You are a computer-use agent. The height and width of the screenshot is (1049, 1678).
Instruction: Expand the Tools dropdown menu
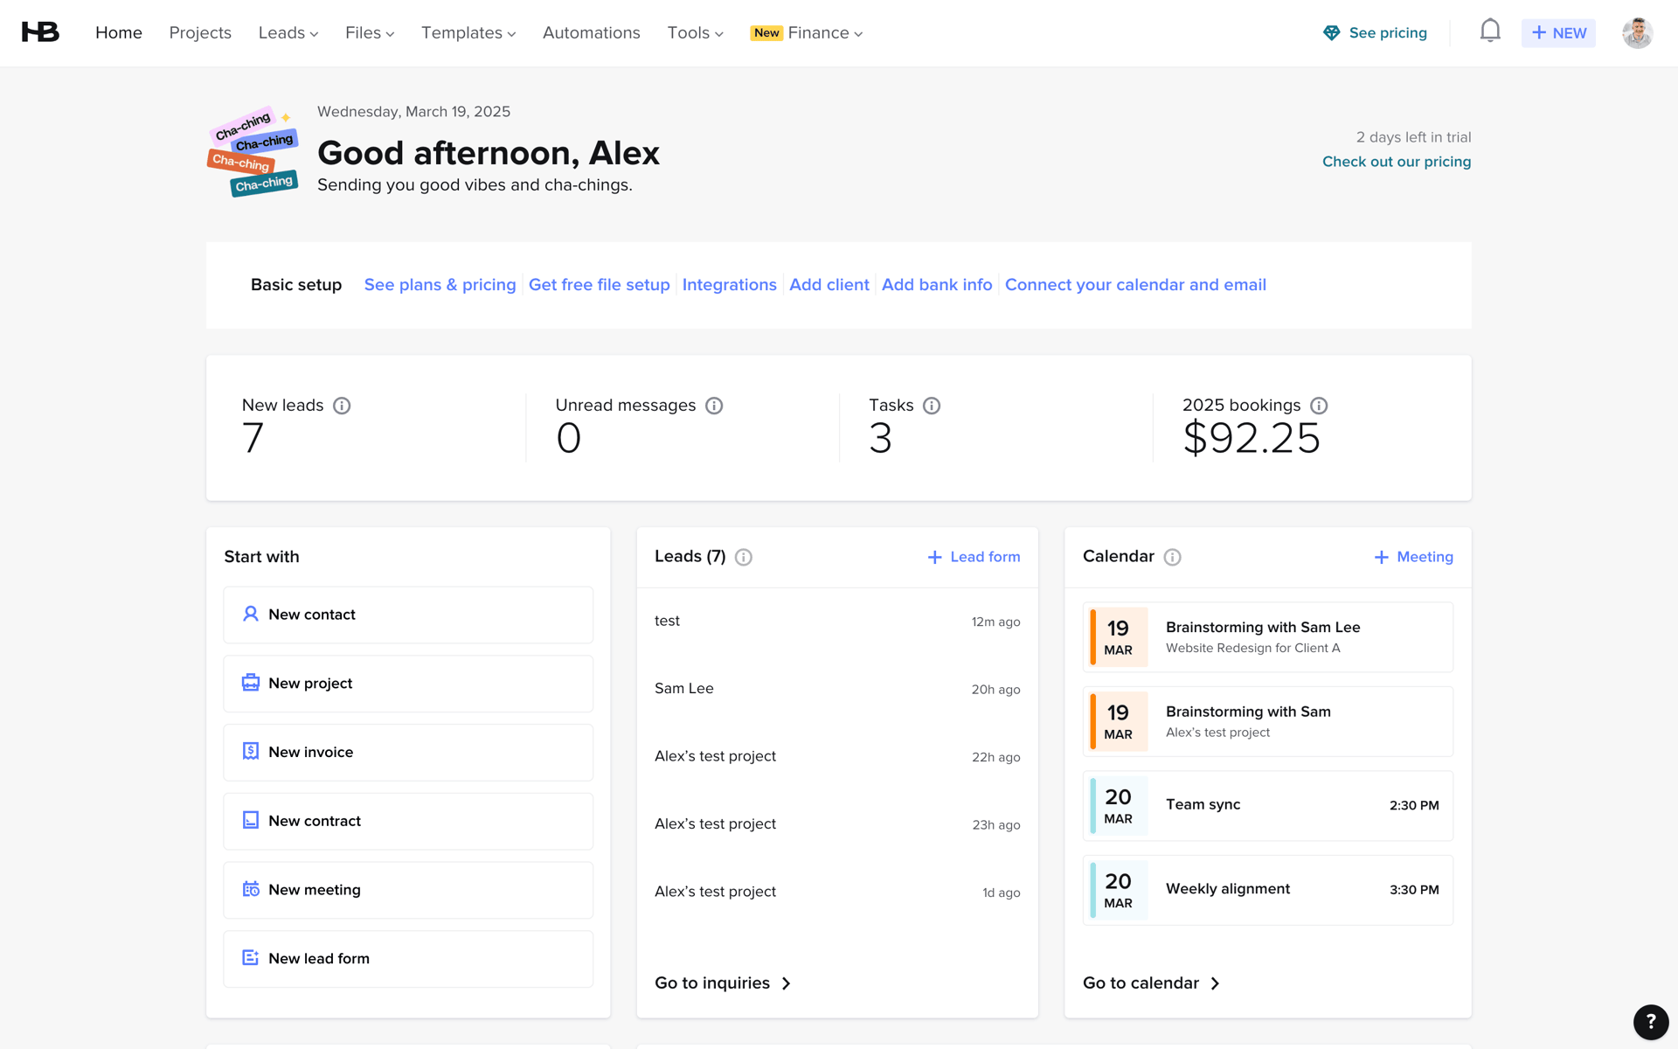(695, 32)
